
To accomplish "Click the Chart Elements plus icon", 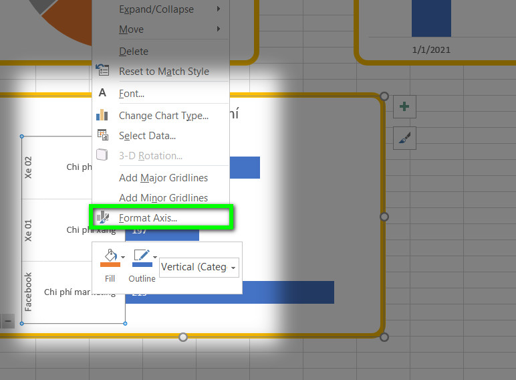I will (404, 106).
